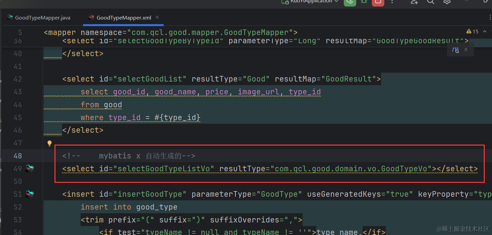Screen dimensions: 492x235
Task: Click MyBatisX bird gutter icon on line 51
Action: click(x=30, y=194)
